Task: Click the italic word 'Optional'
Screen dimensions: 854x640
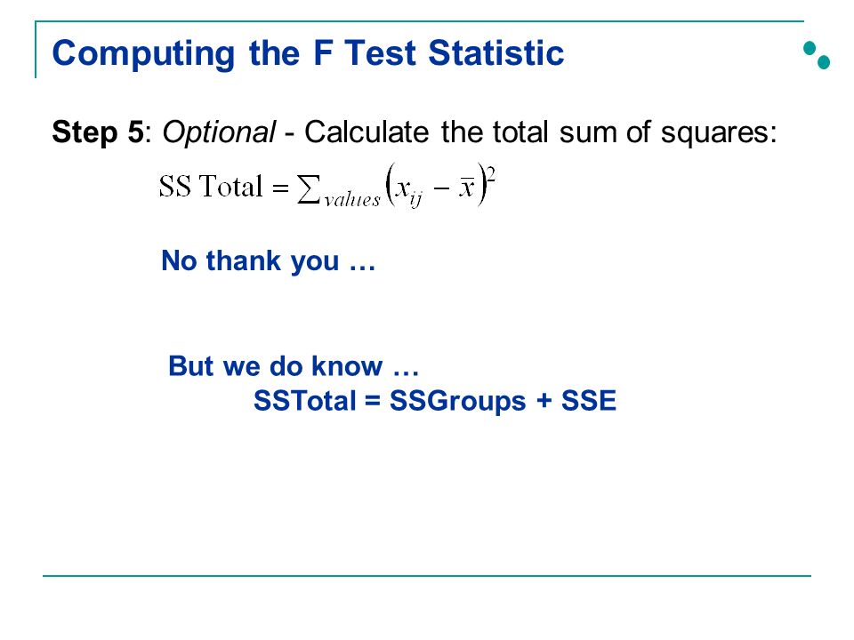Action: tap(219, 132)
